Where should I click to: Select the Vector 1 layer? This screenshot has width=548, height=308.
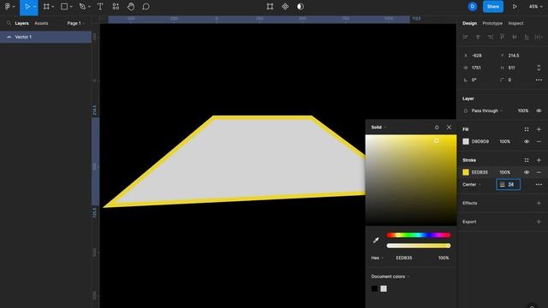45,37
